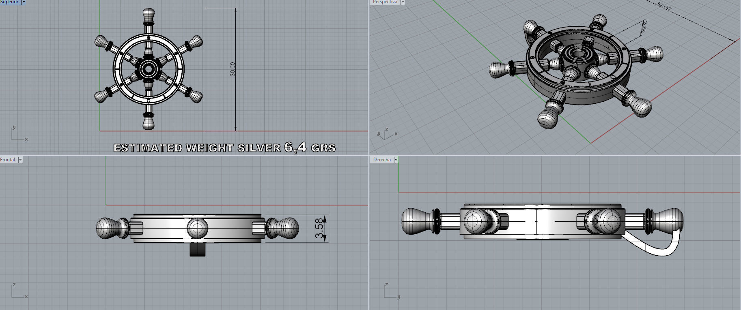
Task: Select the bottom post in Frontal view
Action: 198,249
